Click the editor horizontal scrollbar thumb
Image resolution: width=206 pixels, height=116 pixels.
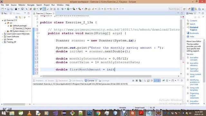[x=97, y=76]
